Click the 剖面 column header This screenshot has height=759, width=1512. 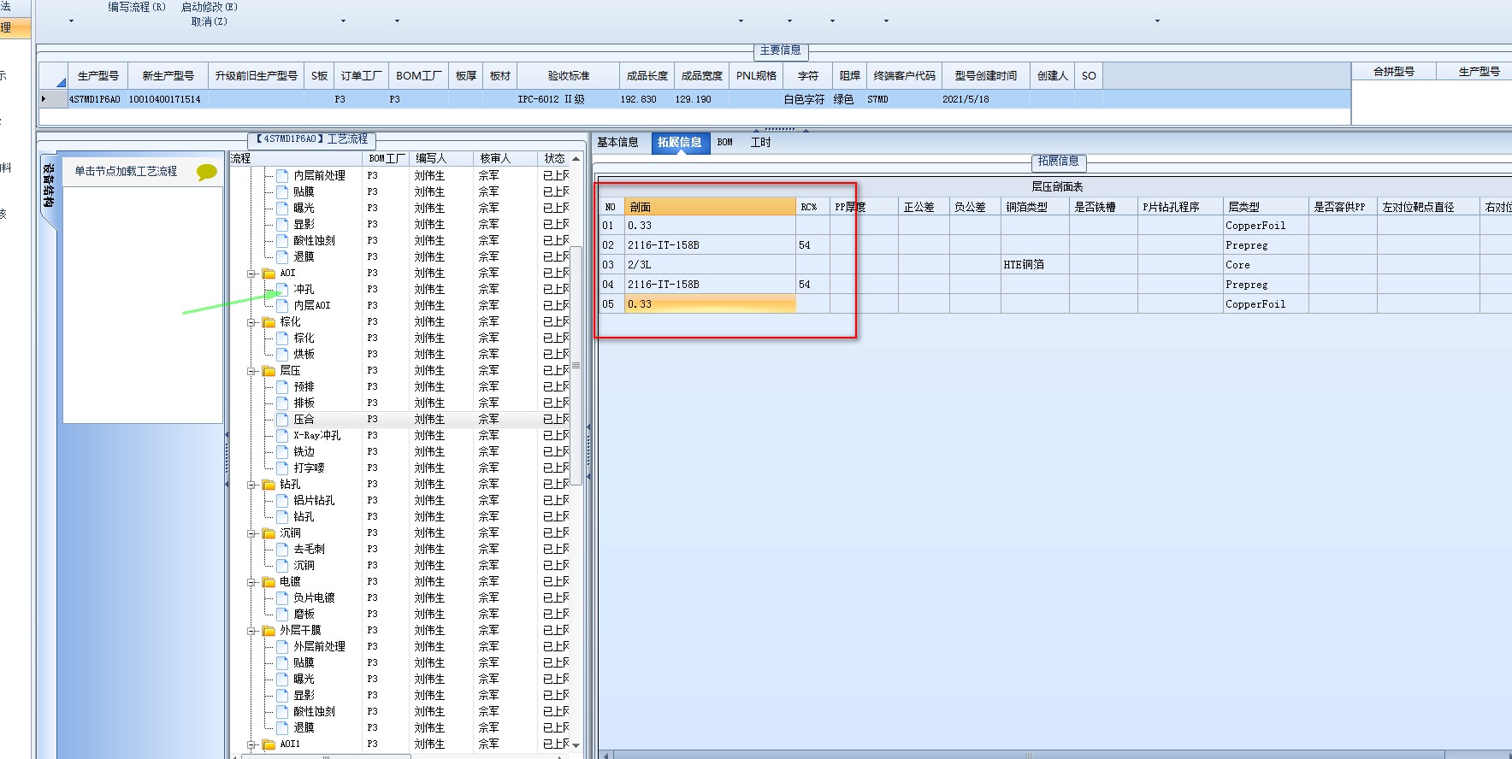(x=710, y=207)
